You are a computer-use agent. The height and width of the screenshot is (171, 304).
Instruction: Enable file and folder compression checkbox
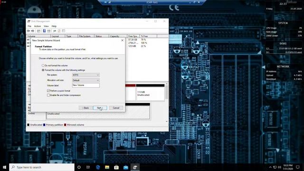pos(48,95)
